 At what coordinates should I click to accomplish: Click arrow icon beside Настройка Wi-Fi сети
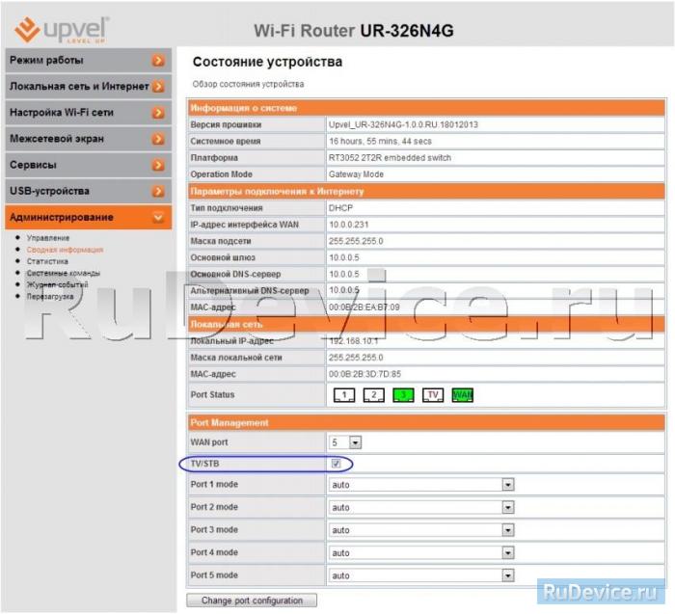(158, 113)
